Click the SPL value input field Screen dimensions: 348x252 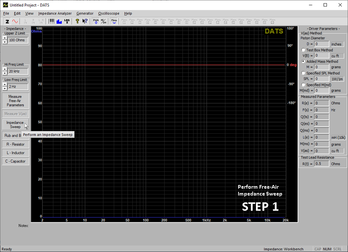coord(322,79)
